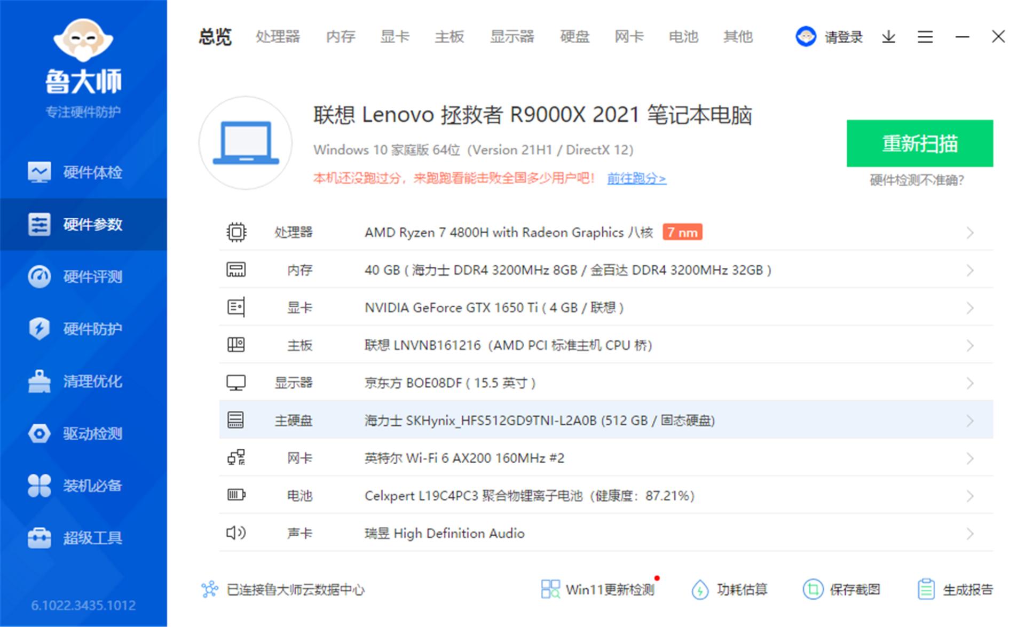Open the hamburger menu at top right
This screenshot has height=627, width=1025.
pyautogui.click(x=925, y=36)
